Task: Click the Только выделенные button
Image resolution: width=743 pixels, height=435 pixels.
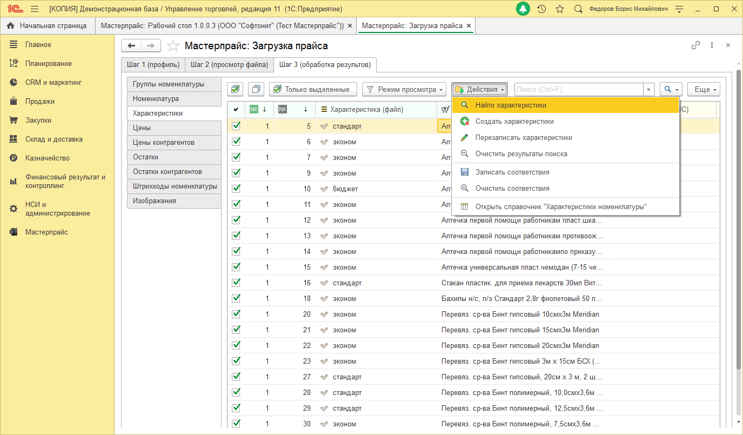Action: click(313, 89)
